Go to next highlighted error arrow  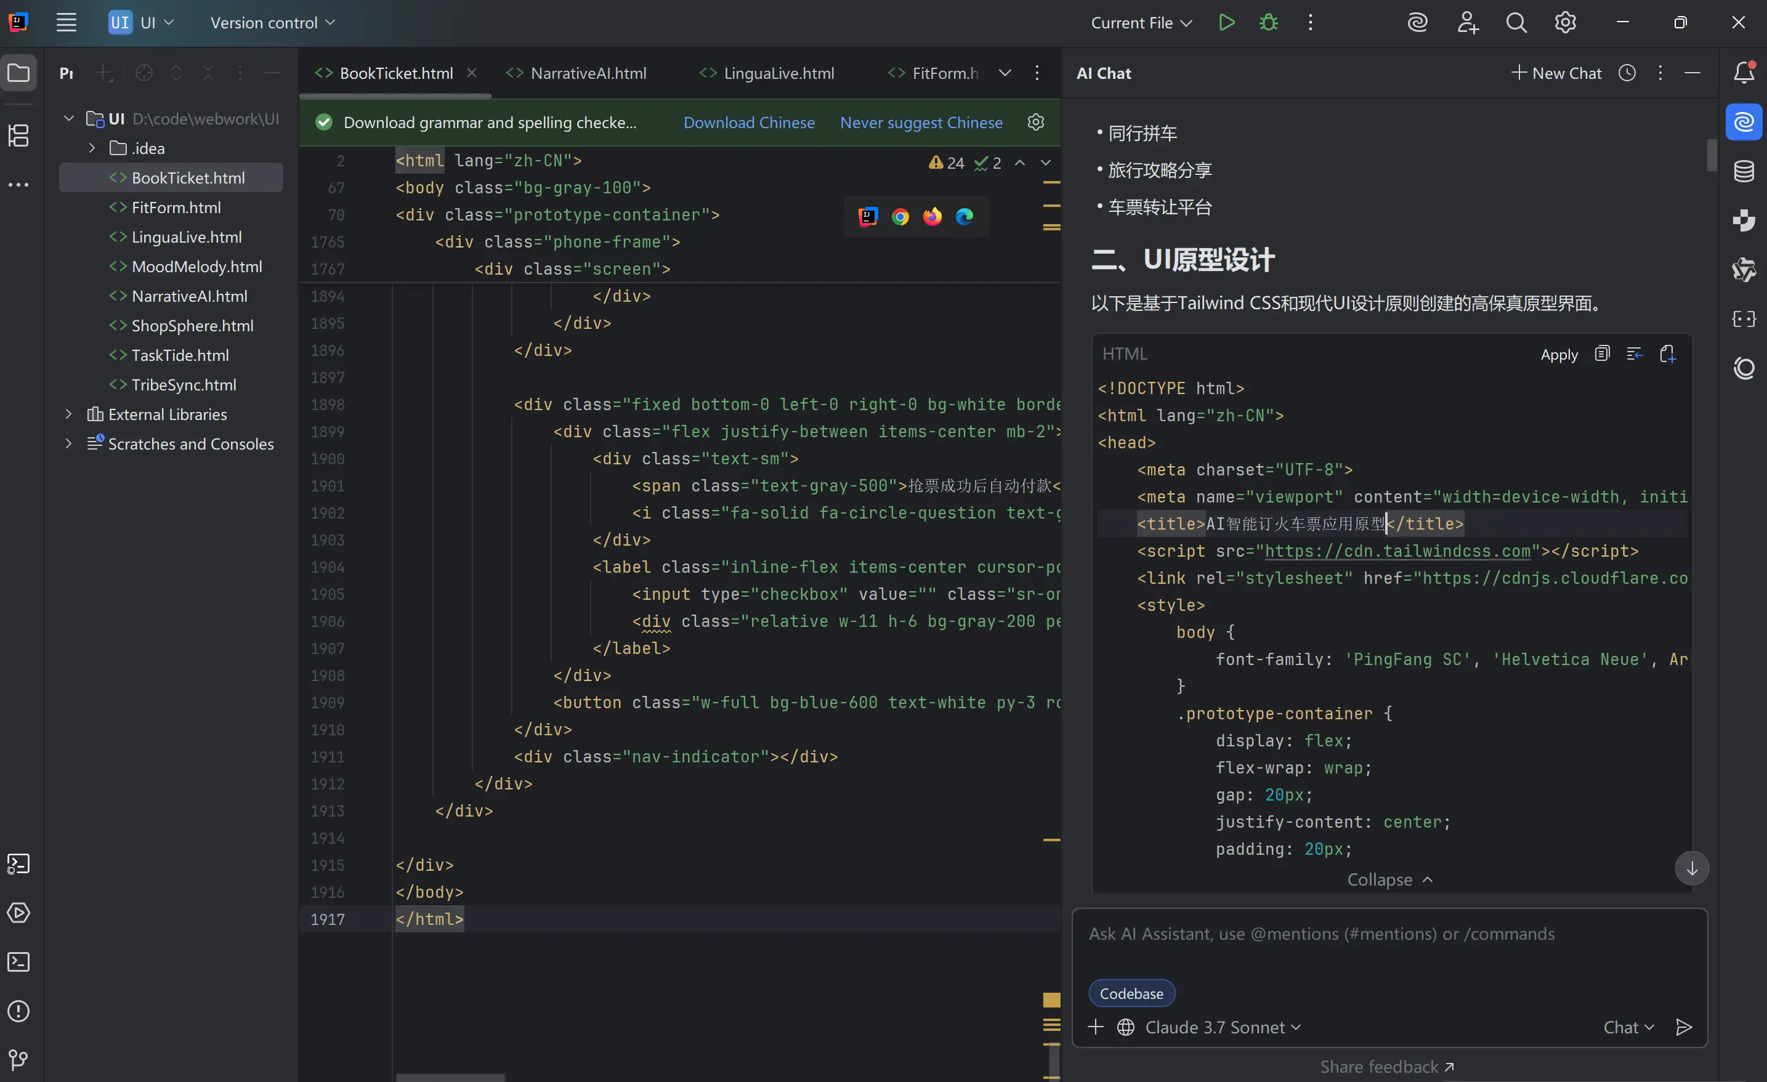1046,163
